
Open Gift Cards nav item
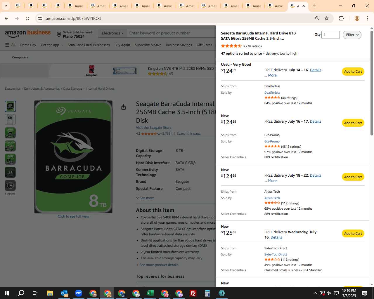[x=206, y=45]
